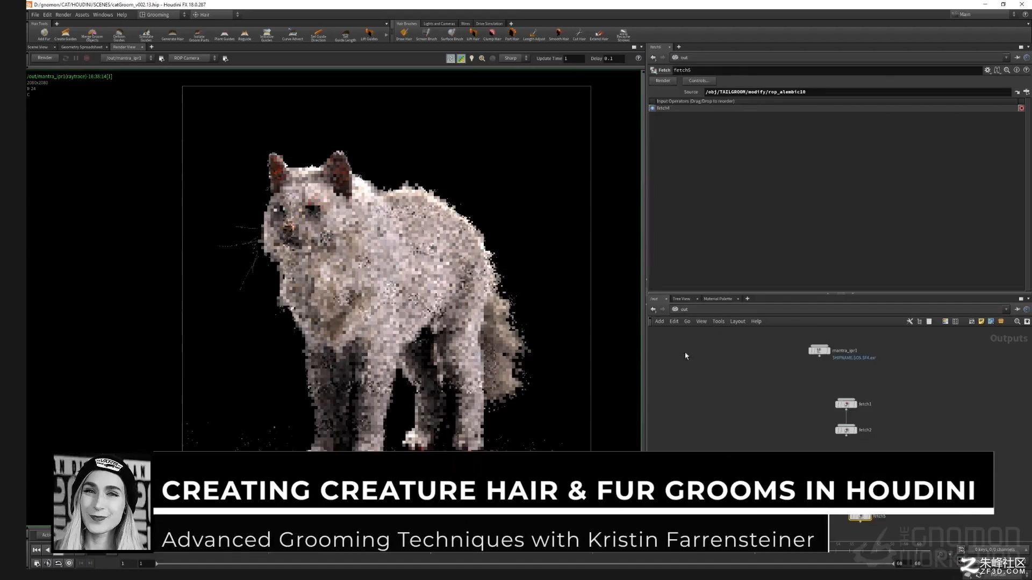Toggle the render view lightbulb icon
This screenshot has width=1032, height=580.
pos(471,58)
